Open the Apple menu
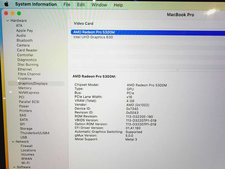The width and height of the screenshot is (225, 169). [x=6, y=4]
